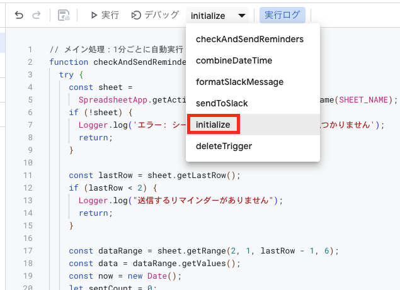This screenshot has width=400, height=290.
Task: Click the undo arrow icon
Action: tap(19, 15)
